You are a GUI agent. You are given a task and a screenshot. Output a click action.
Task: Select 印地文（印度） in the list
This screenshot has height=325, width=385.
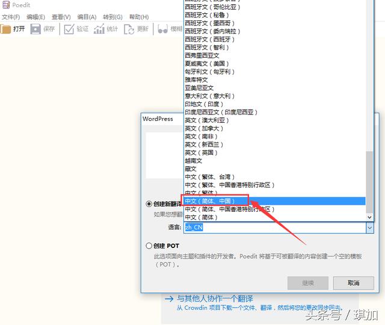point(275,104)
